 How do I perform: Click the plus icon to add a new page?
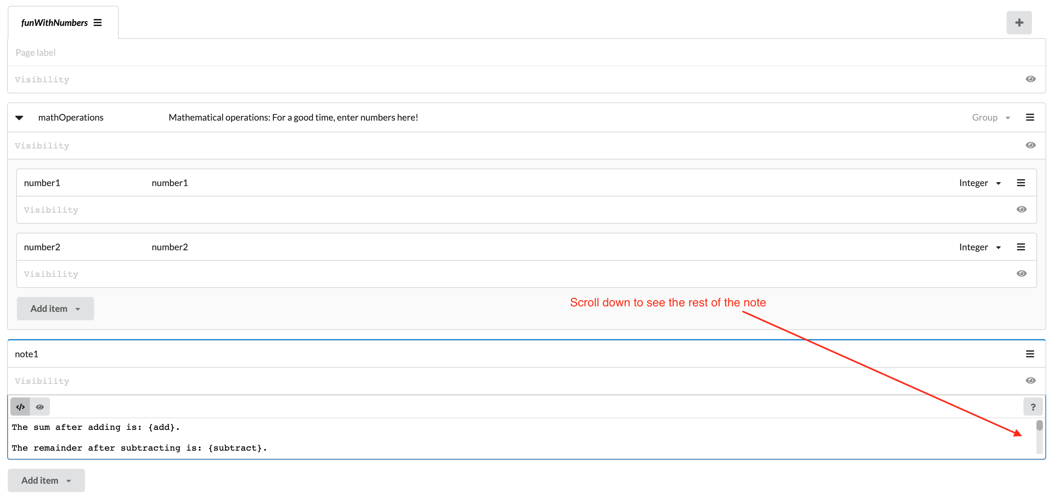(x=1019, y=22)
